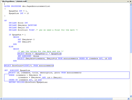Click the DECLARE @keyid INT line
The height and width of the screenshot is (100, 132).
click(19, 28)
